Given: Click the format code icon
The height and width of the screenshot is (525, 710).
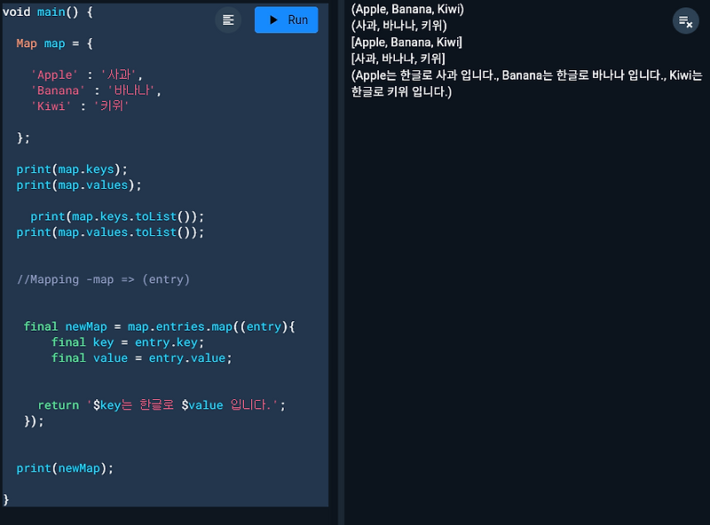Looking at the screenshot, I should pyautogui.click(x=228, y=20).
